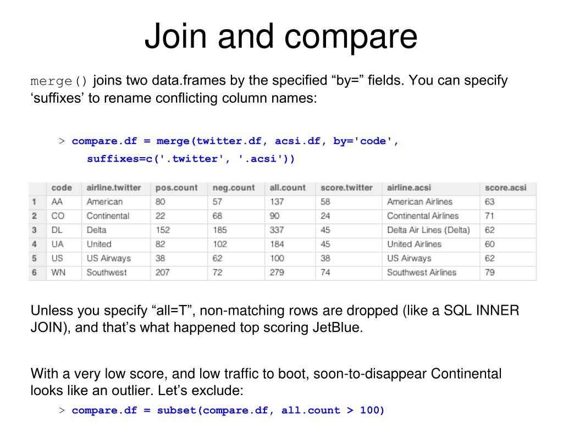
Task: Click the 'Continental Airlines' cell
Action: click(423, 216)
